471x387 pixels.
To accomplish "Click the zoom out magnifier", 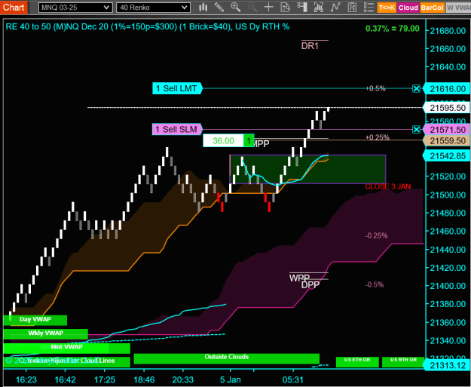I will [252, 8].
